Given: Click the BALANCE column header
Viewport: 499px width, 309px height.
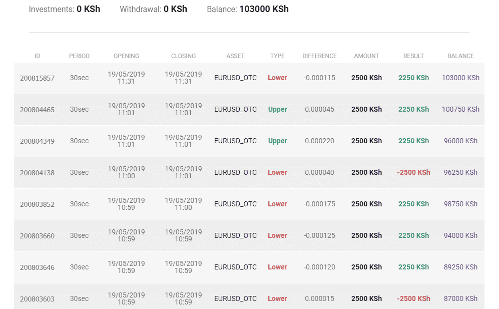Looking at the screenshot, I should coord(460,56).
